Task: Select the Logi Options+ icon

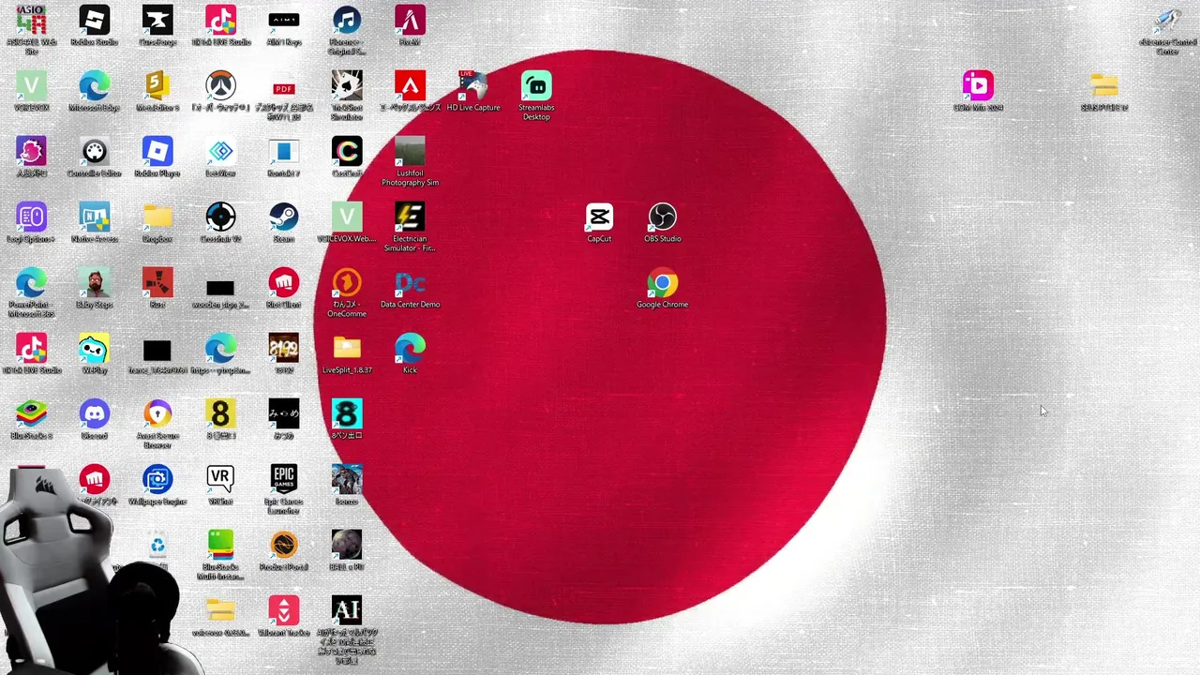Action: [32, 217]
